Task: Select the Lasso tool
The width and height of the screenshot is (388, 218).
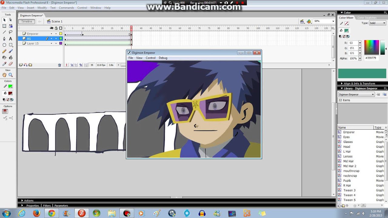Action: click(11, 32)
